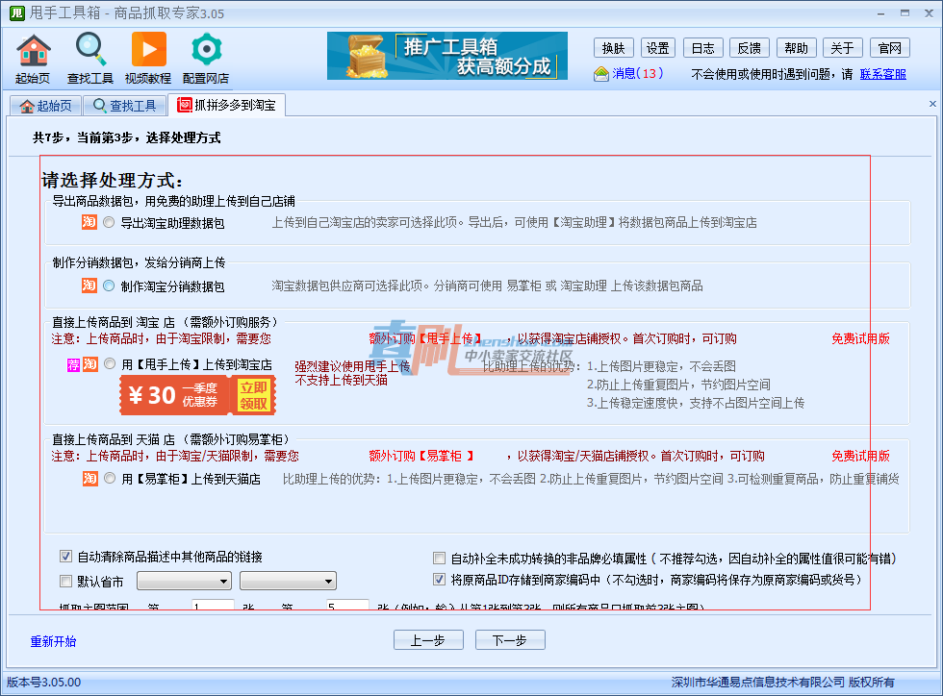Open the 起始页 home toolbar icon
This screenshot has height=696, width=943.
tap(33, 59)
